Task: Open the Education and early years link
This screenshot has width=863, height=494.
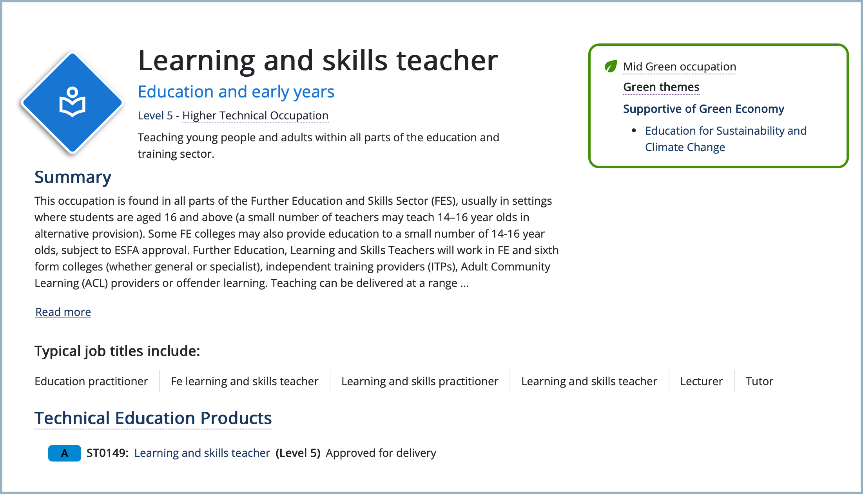Action: click(x=236, y=92)
